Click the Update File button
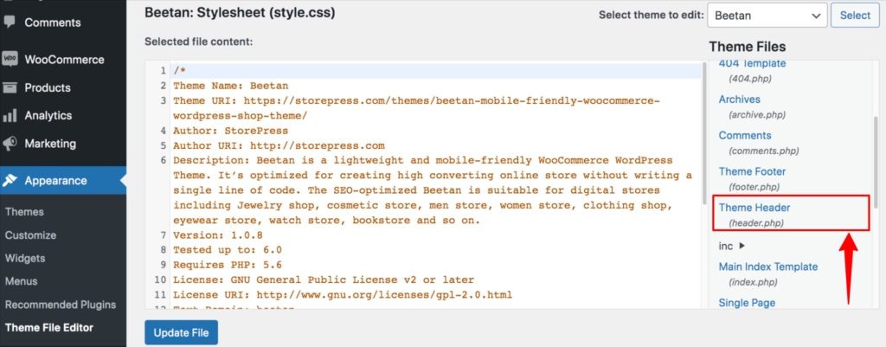Screen dimensions: 886x347 (x=182, y=332)
